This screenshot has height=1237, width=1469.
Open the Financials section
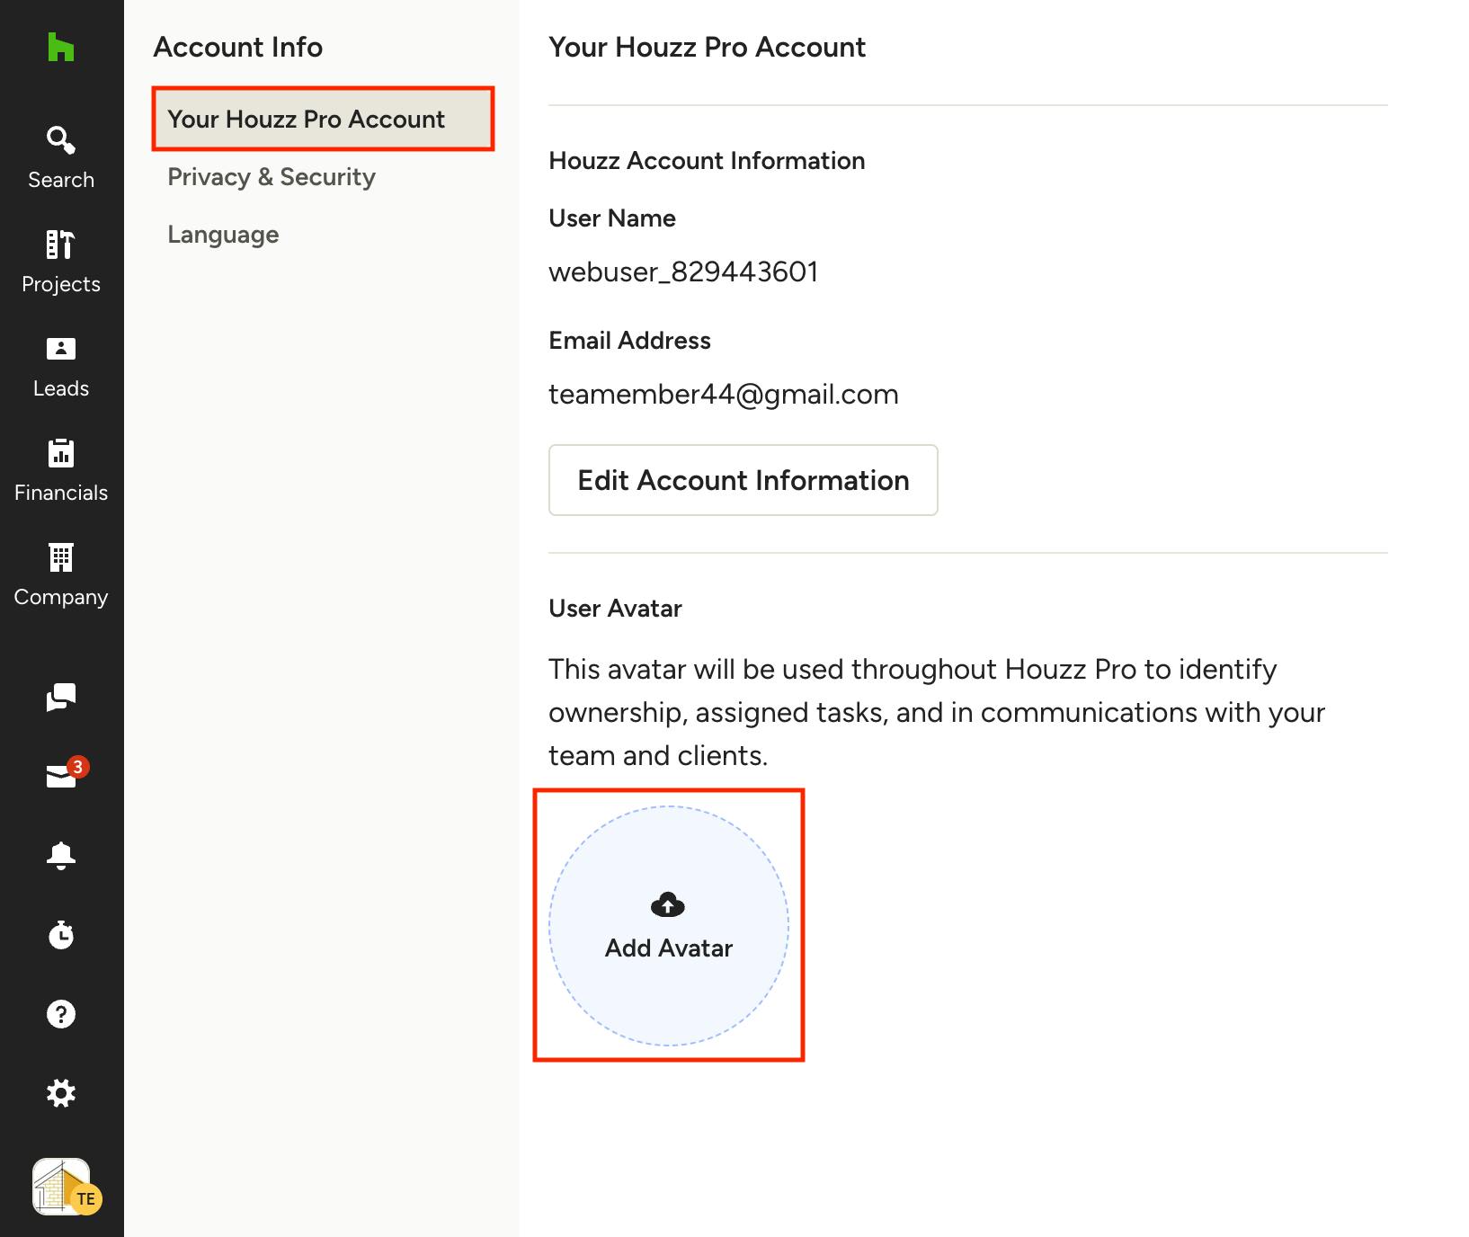click(61, 470)
